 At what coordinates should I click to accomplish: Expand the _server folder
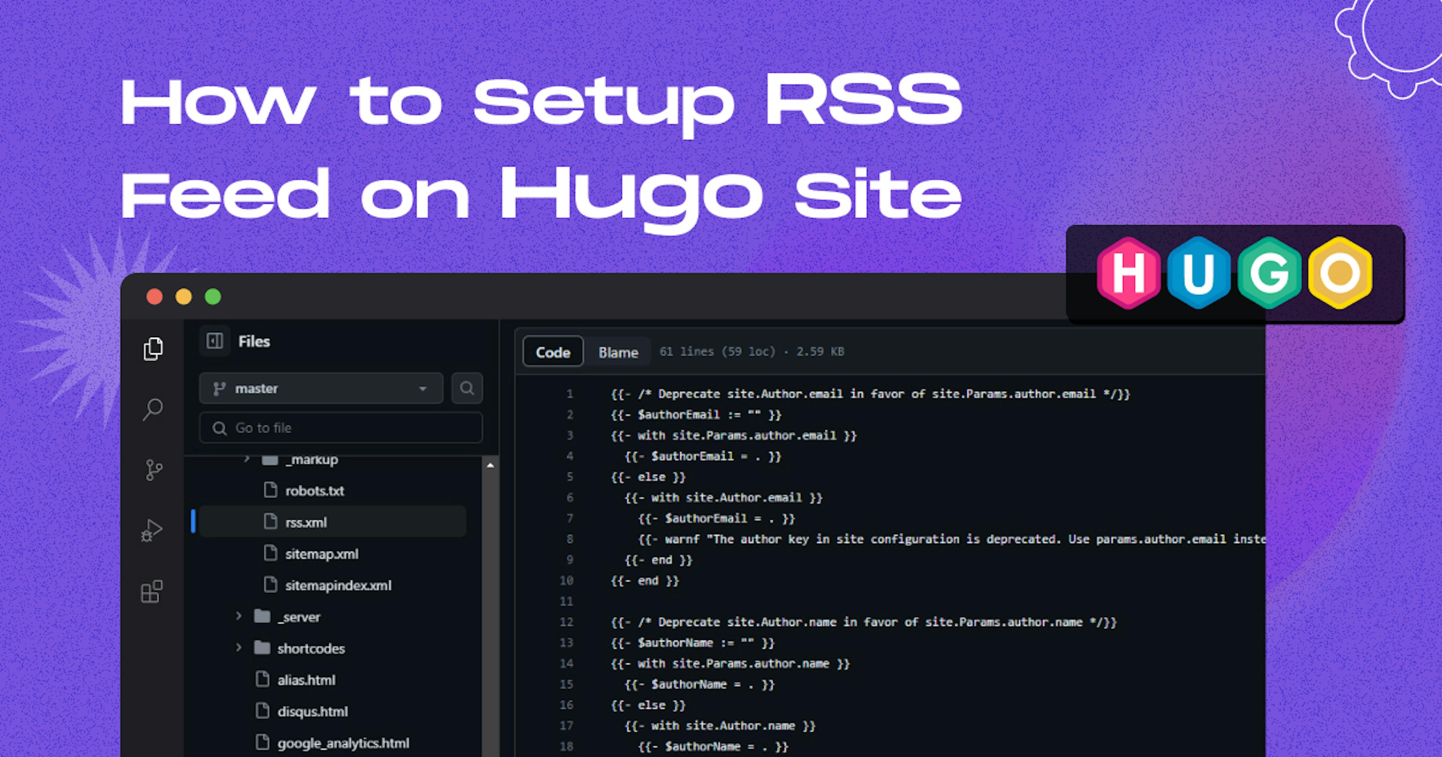(x=239, y=616)
